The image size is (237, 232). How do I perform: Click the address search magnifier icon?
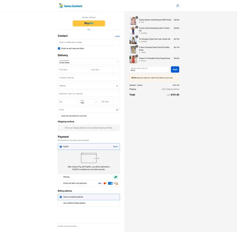point(117,85)
